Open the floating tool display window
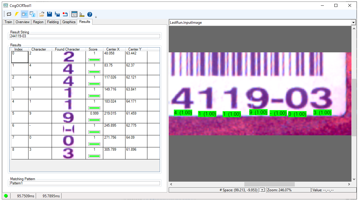The image size is (359, 200). pos(32,14)
